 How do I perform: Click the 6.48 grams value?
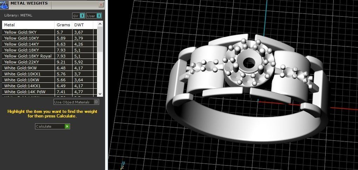[x=61, y=68]
